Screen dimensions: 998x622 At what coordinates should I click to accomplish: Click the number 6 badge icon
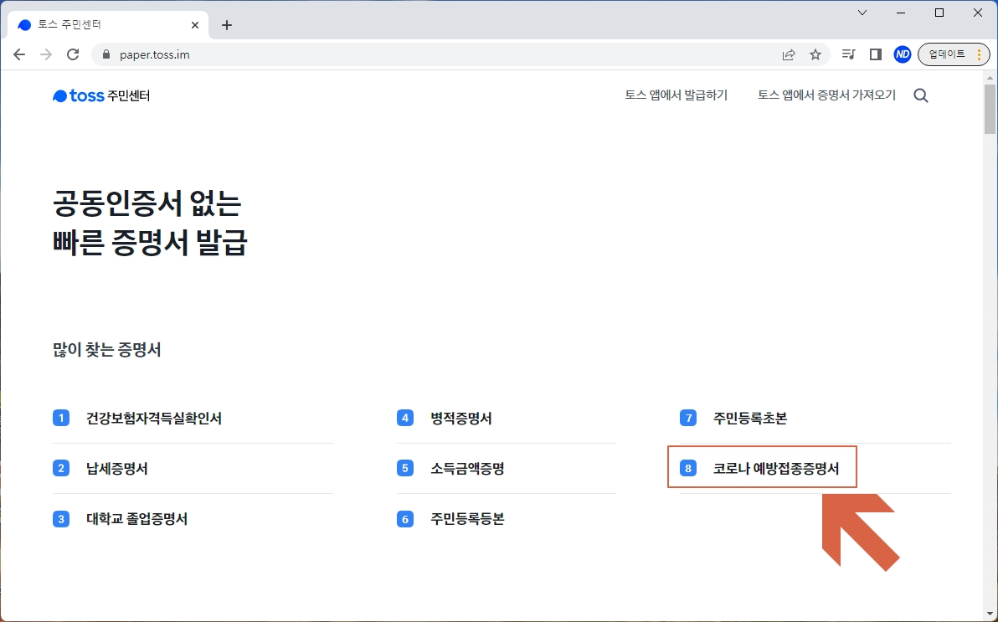pyautogui.click(x=404, y=519)
